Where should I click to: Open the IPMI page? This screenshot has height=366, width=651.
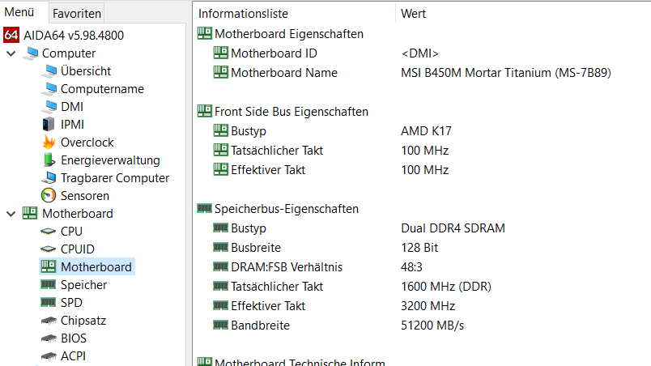72,125
